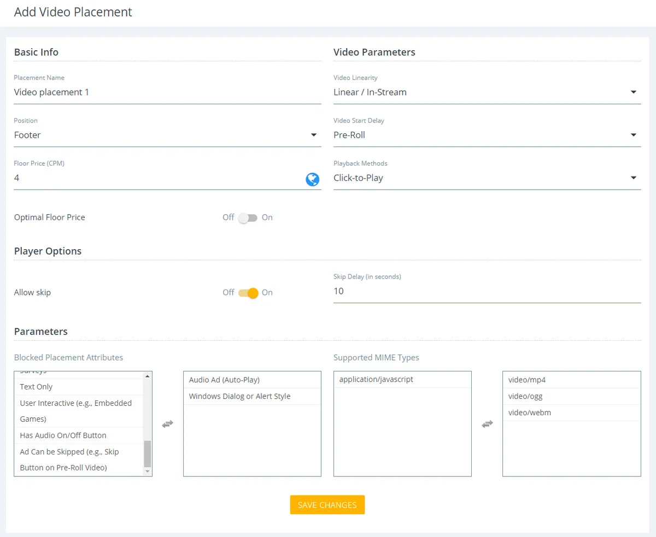Image resolution: width=656 pixels, height=537 pixels.
Task: Select Has Audio On/Off Button attribute
Action: [63, 435]
